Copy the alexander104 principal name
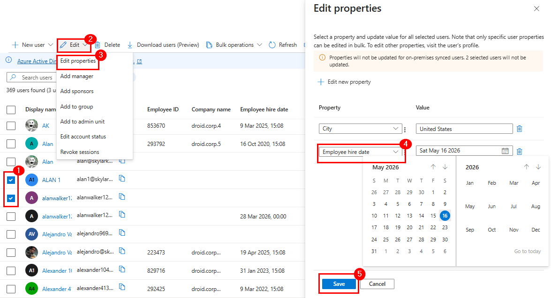Screen dimensions: 551x298 [122, 269]
